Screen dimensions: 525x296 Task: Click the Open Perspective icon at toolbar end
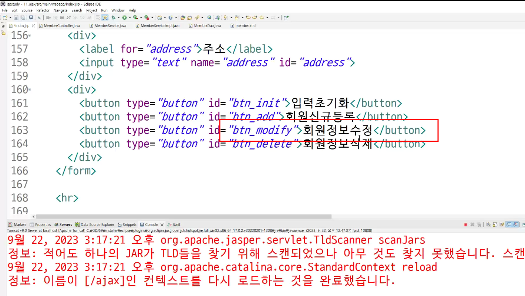(x=286, y=17)
